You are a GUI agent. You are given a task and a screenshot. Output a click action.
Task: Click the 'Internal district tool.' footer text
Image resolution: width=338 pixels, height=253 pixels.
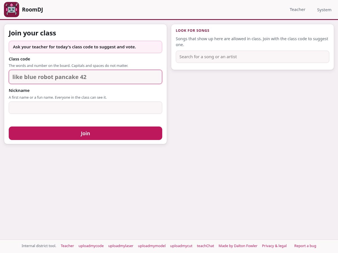coord(39,246)
